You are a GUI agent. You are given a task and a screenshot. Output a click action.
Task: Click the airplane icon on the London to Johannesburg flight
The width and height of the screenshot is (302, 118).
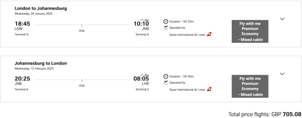coord(166,27)
